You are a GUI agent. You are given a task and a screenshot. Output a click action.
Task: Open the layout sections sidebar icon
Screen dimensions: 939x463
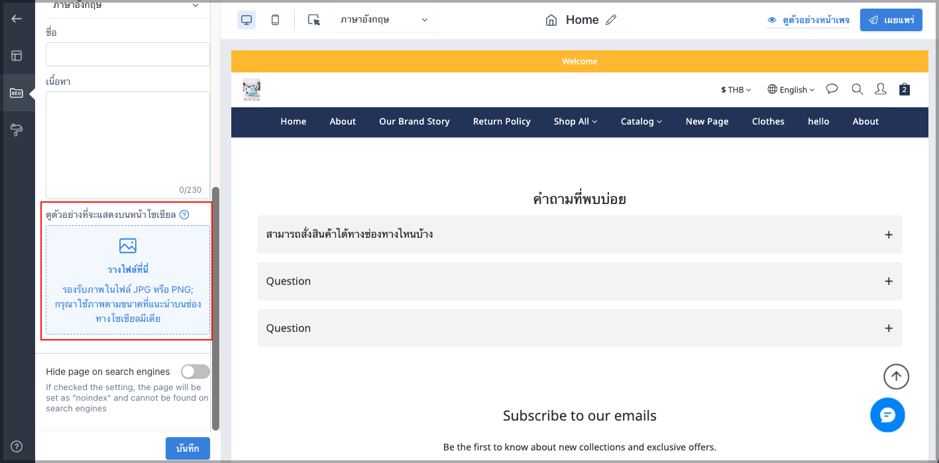[17, 56]
